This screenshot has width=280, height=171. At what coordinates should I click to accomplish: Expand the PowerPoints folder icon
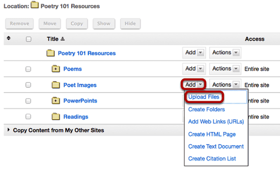click(x=56, y=101)
